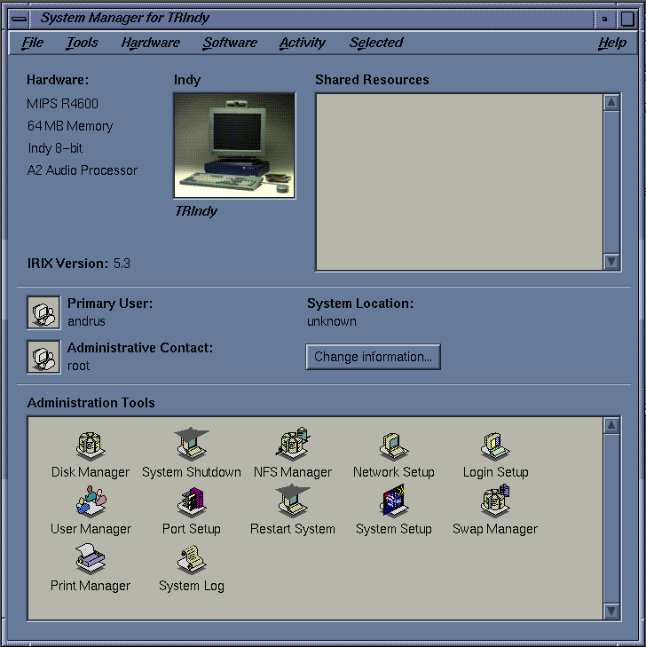Image resolution: width=646 pixels, height=647 pixels.
Task: Open the Software menu
Action: [230, 43]
